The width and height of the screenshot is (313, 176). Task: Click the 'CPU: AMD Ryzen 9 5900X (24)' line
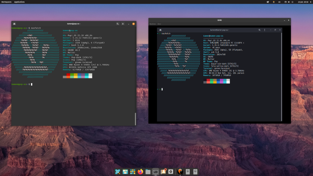86,65
